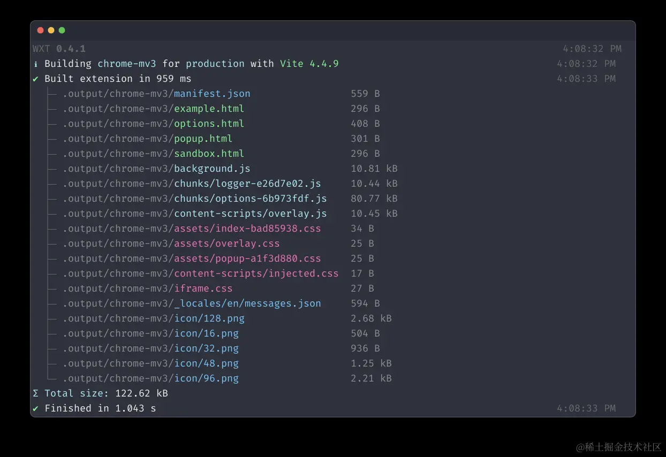Click the icon/16.png file path
The width and height of the screenshot is (666, 457).
click(x=150, y=333)
